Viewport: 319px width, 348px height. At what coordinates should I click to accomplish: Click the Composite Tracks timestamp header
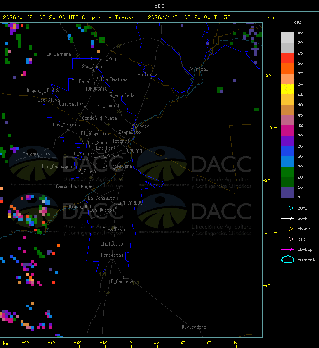click(x=117, y=17)
